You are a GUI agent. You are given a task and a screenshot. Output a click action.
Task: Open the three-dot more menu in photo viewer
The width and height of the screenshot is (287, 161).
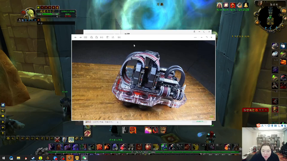(x=195, y=37)
